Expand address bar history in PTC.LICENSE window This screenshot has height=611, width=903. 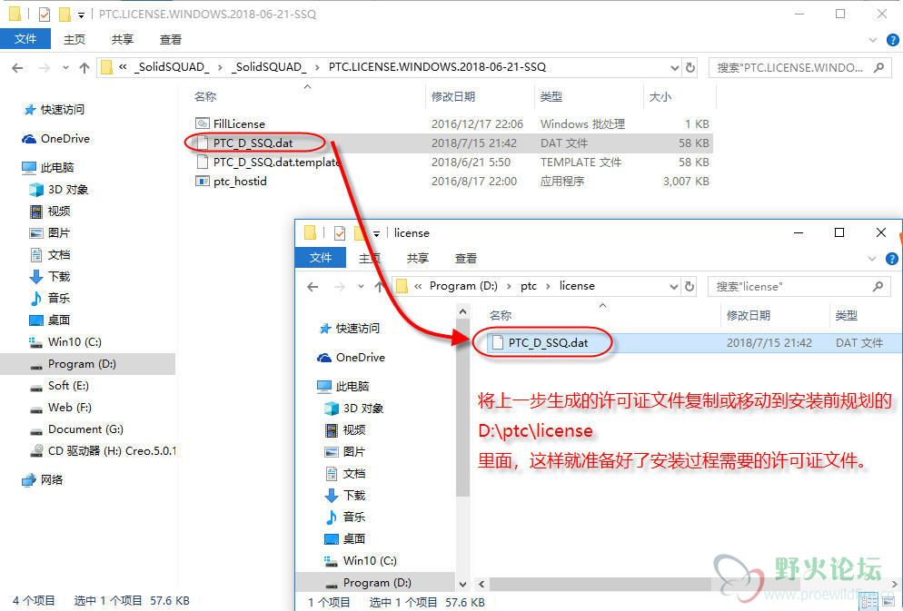coord(675,68)
